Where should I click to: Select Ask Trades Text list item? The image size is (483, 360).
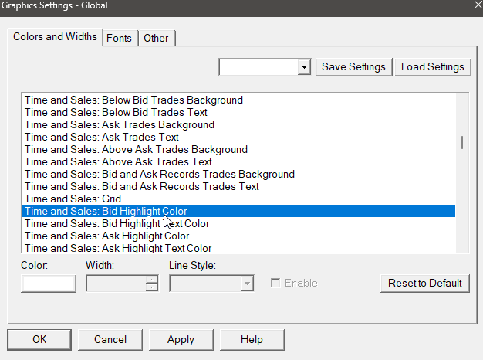coord(102,137)
